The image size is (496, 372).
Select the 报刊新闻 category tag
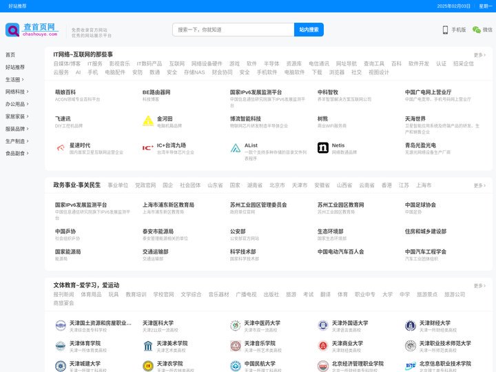63,295
